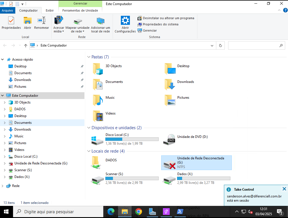Open the Windows Start menu
The width and height of the screenshot is (288, 218).
(6, 212)
